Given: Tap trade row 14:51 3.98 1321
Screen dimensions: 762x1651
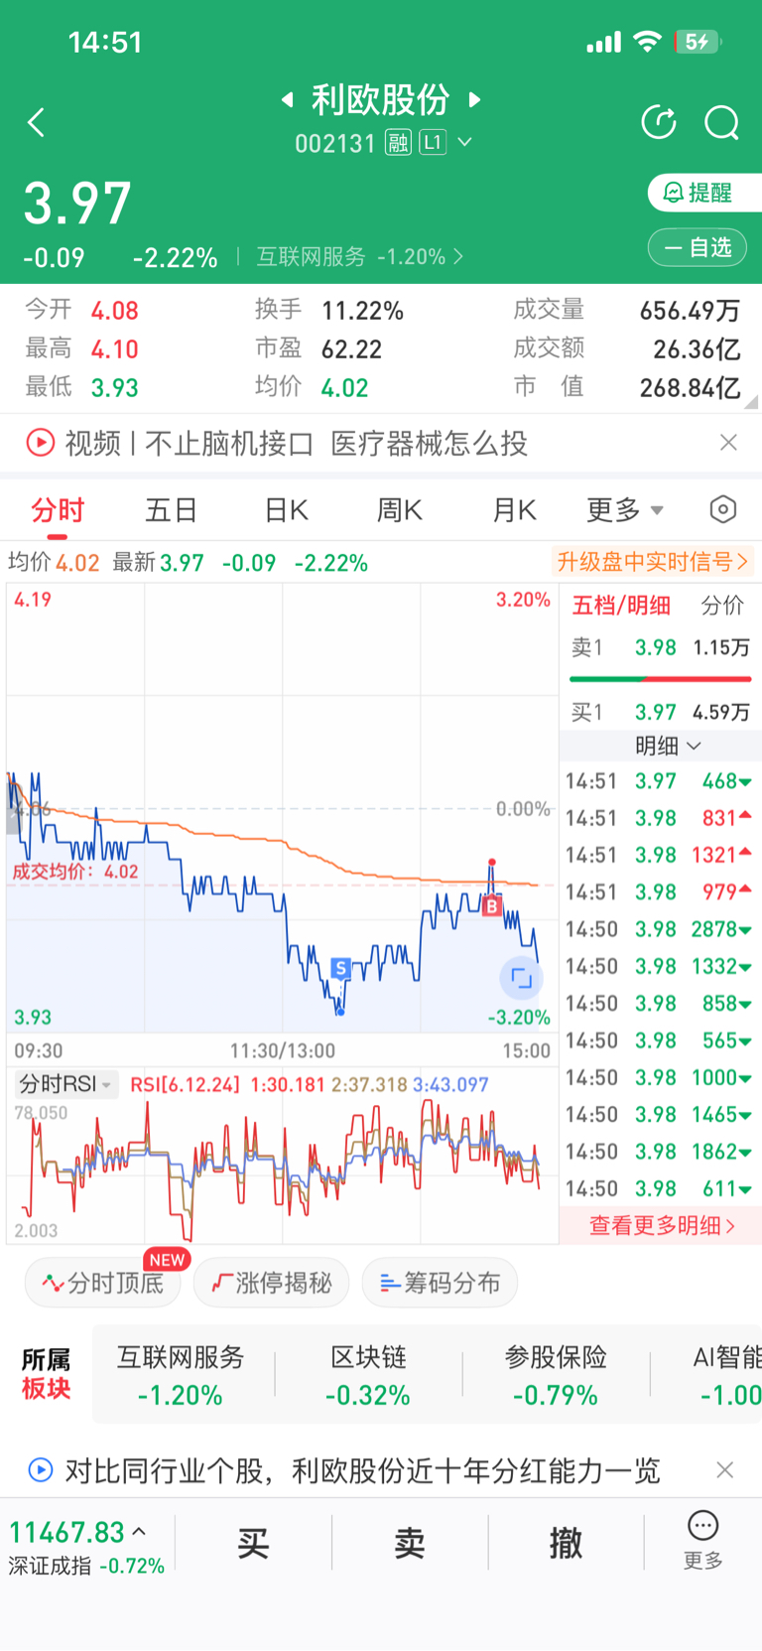Looking at the screenshot, I should [660, 855].
